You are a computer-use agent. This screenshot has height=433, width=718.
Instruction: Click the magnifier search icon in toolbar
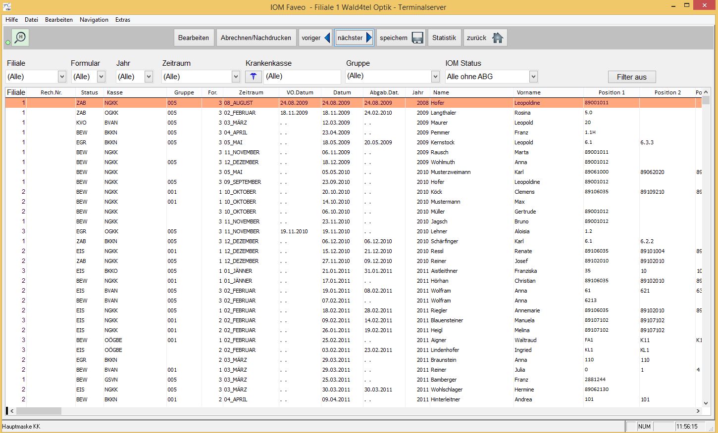[20, 38]
